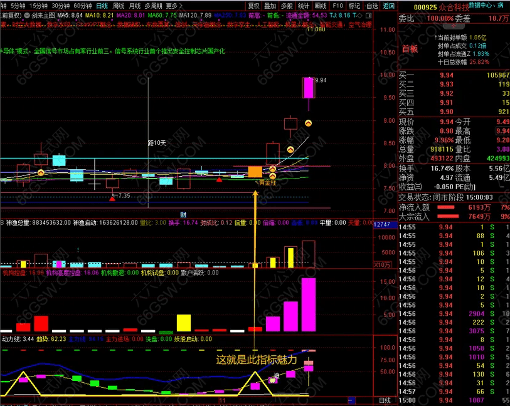The image size is (510, 406).
Task: Click the 买一 price 9.94
Action: [447, 75]
